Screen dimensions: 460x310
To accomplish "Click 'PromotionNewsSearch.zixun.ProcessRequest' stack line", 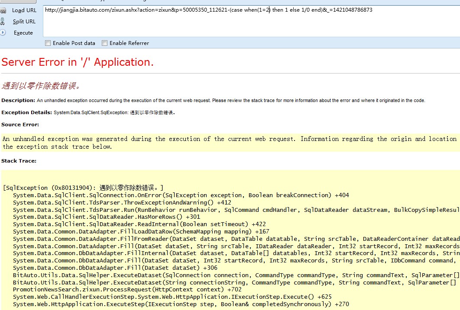I will pyautogui.click(x=127, y=290).
